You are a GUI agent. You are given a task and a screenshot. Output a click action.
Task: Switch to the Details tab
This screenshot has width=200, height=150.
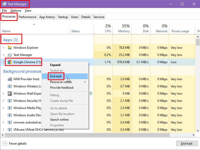point(86,17)
